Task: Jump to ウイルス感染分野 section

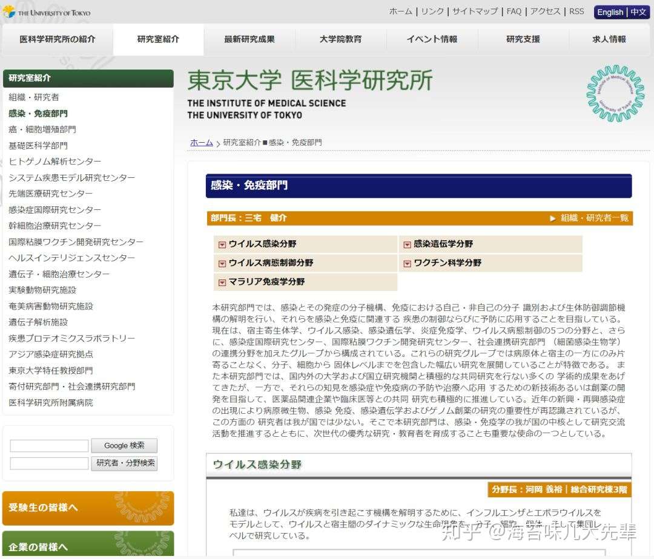Action: click(262, 244)
